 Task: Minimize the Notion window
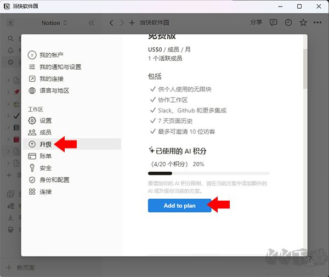pyautogui.click(x=280, y=6)
